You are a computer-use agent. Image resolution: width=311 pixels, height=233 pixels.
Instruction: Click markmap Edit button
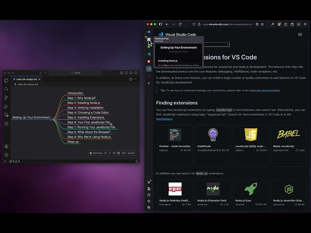coord(123,153)
